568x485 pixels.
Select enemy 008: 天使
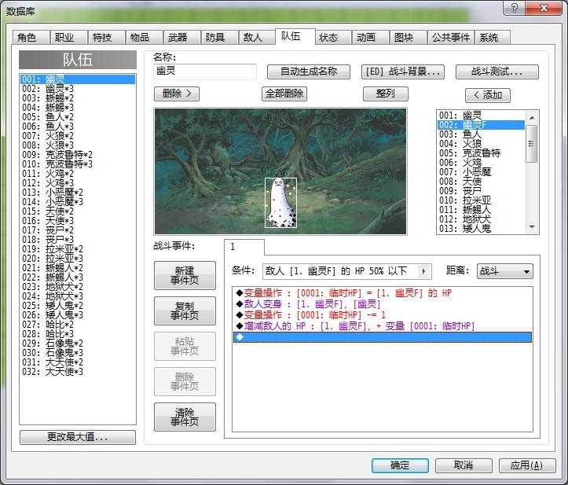click(x=481, y=182)
